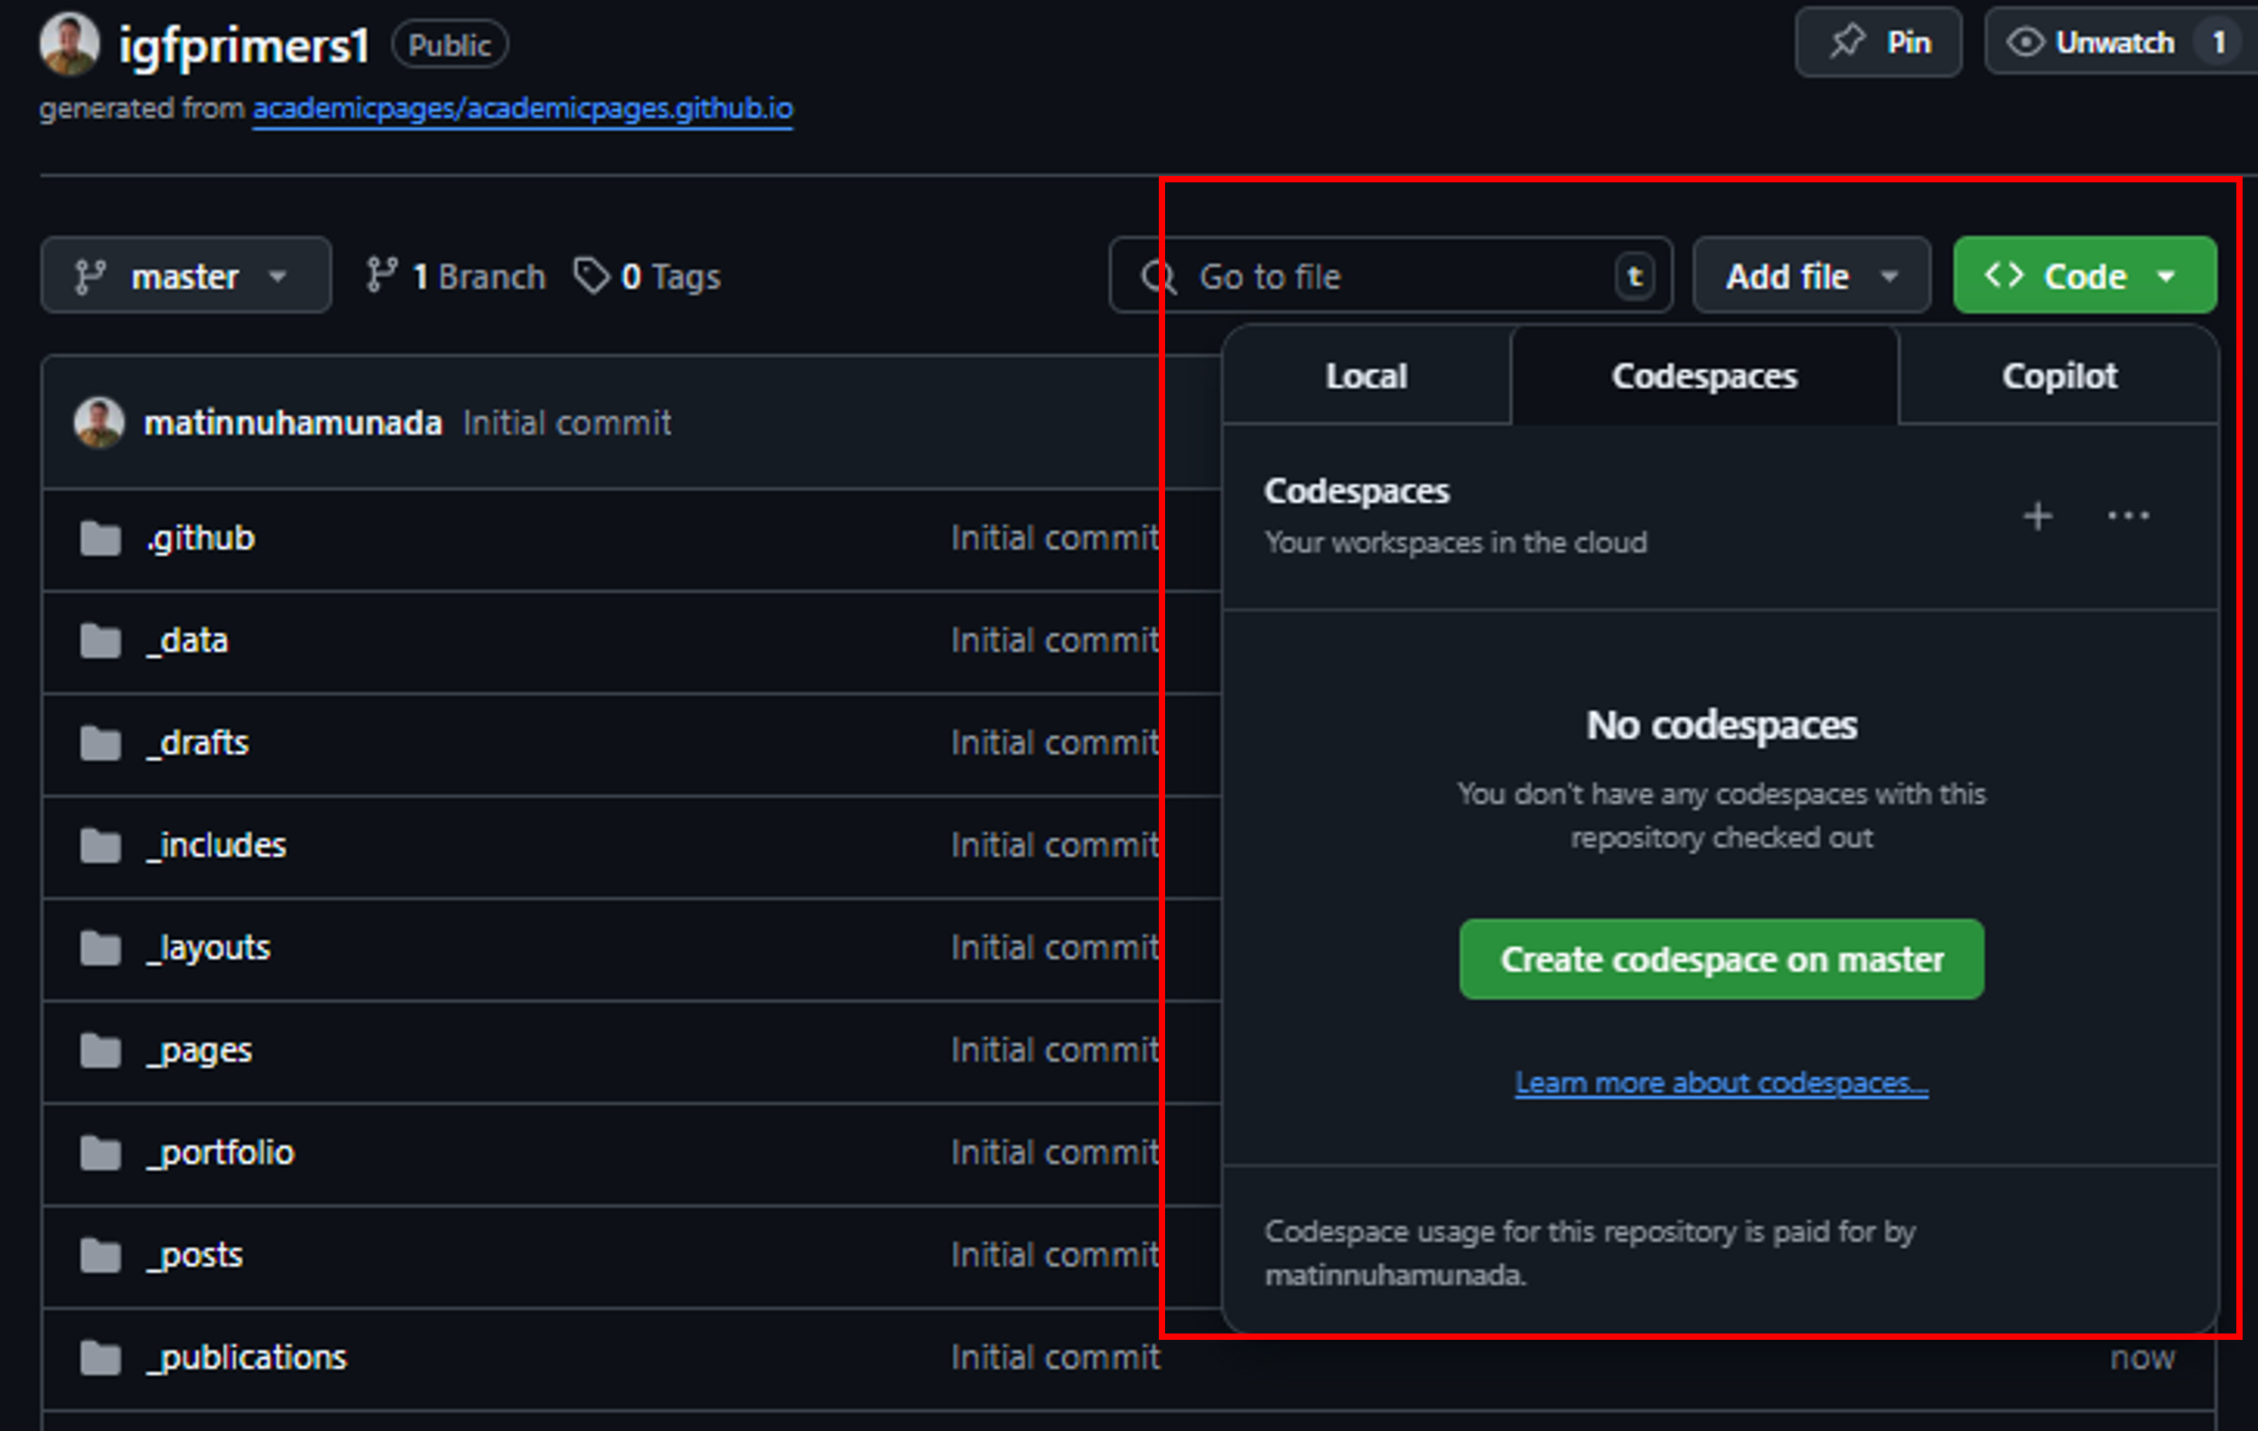Switch to the Local tab

(x=1367, y=376)
